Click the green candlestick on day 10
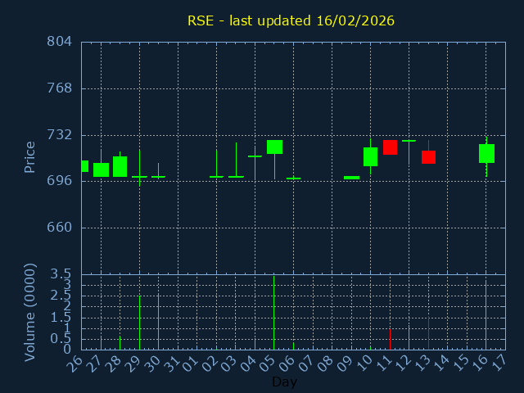This screenshot has height=393, width=524. 370,156
